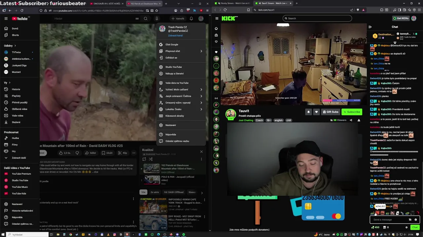Expand Vzhled: Motiv zařízení submenu
423x237 pixels.
point(181,90)
